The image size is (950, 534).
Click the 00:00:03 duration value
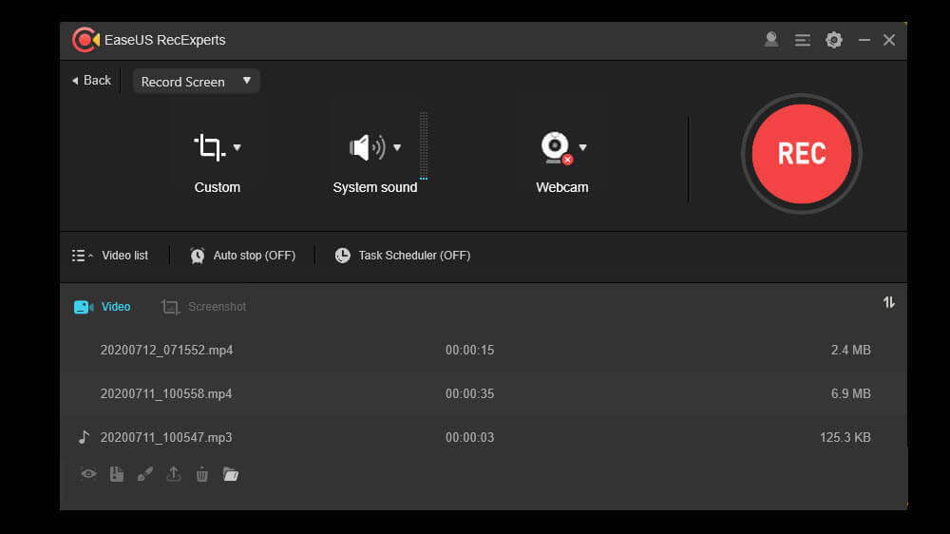click(x=469, y=438)
